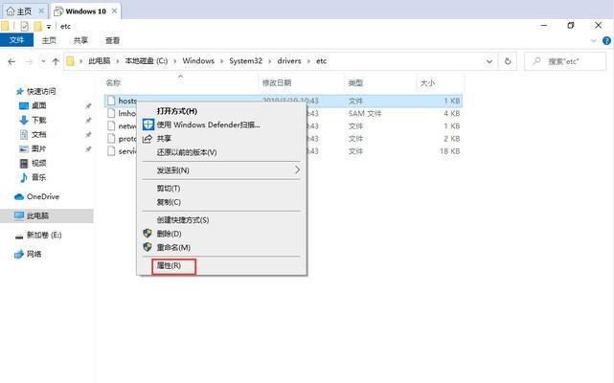This screenshot has width=614, height=383.
Task: Switch to the Home (主页) ribbon tab
Action: pyautogui.click(x=49, y=40)
